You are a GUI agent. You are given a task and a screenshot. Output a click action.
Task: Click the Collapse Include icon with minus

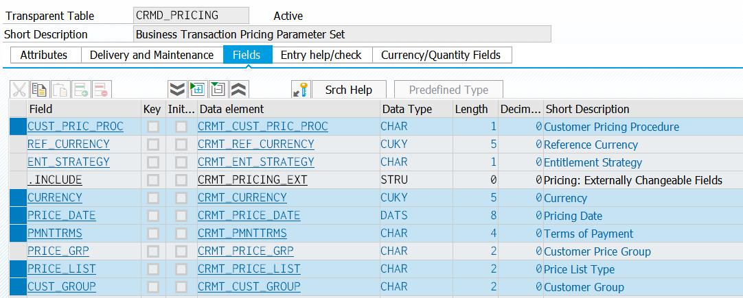(x=218, y=90)
